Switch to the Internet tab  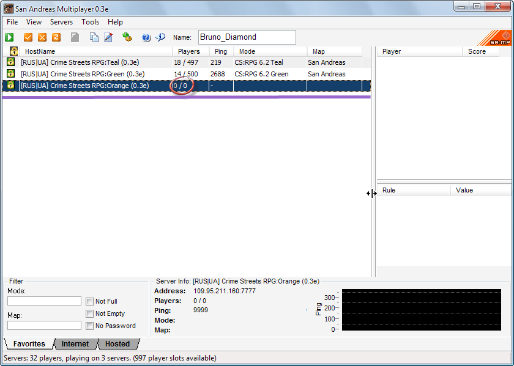click(75, 344)
